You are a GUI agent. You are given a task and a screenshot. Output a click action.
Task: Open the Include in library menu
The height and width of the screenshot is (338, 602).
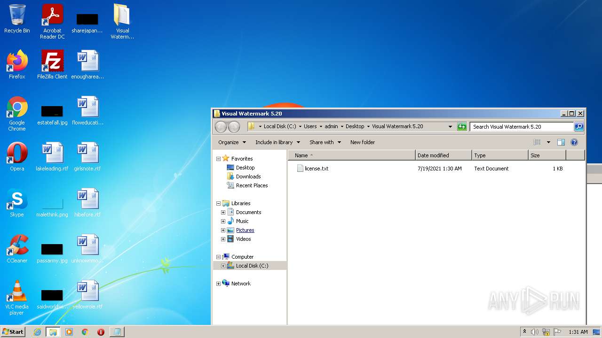[277, 142]
